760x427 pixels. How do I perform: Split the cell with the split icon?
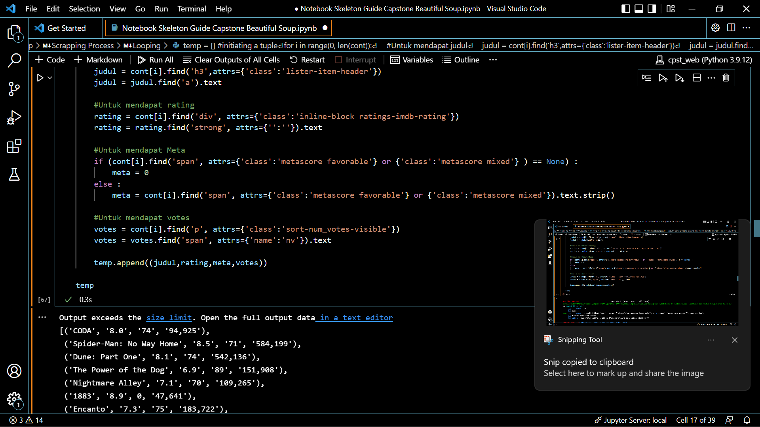[x=696, y=78]
